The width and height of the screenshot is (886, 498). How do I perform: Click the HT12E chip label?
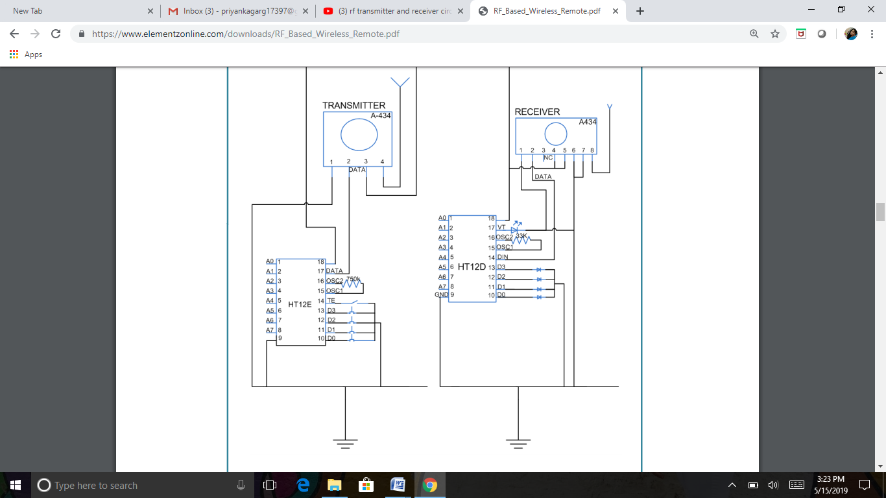300,304
